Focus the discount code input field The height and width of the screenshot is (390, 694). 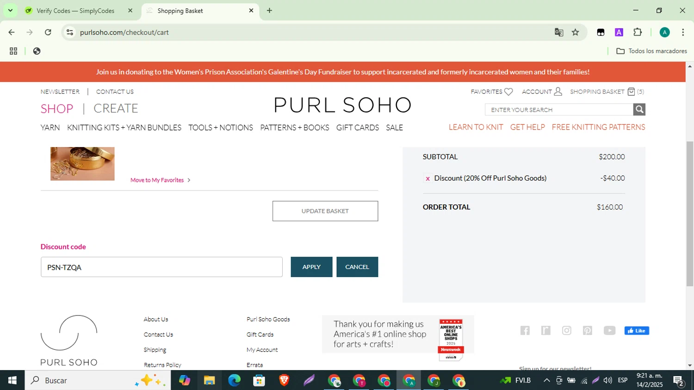click(161, 267)
